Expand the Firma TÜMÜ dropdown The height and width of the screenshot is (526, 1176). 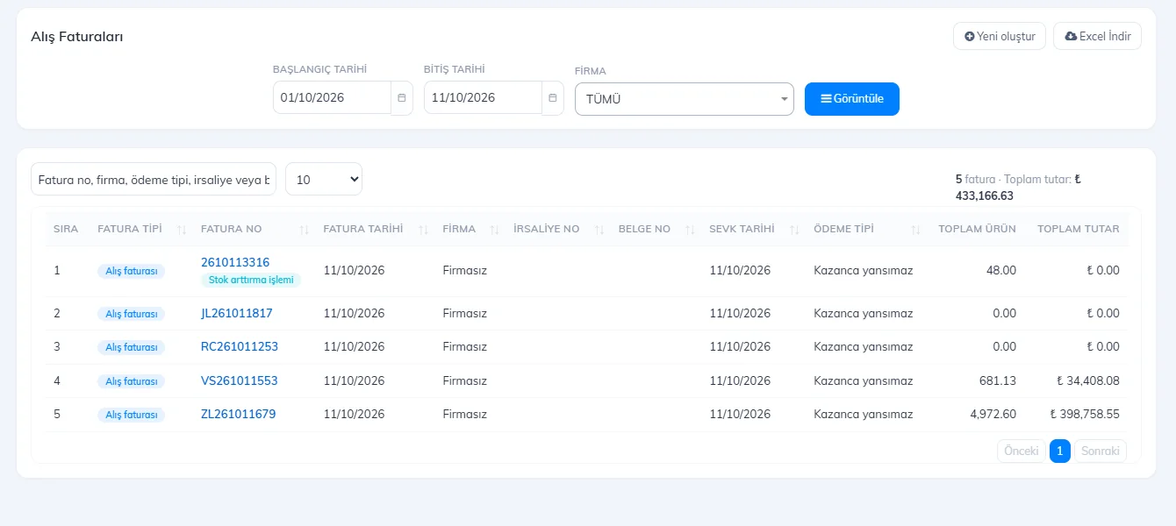(685, 99)
